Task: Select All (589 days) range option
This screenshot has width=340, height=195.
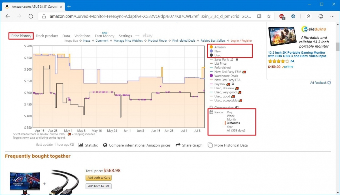Action: 236,130
